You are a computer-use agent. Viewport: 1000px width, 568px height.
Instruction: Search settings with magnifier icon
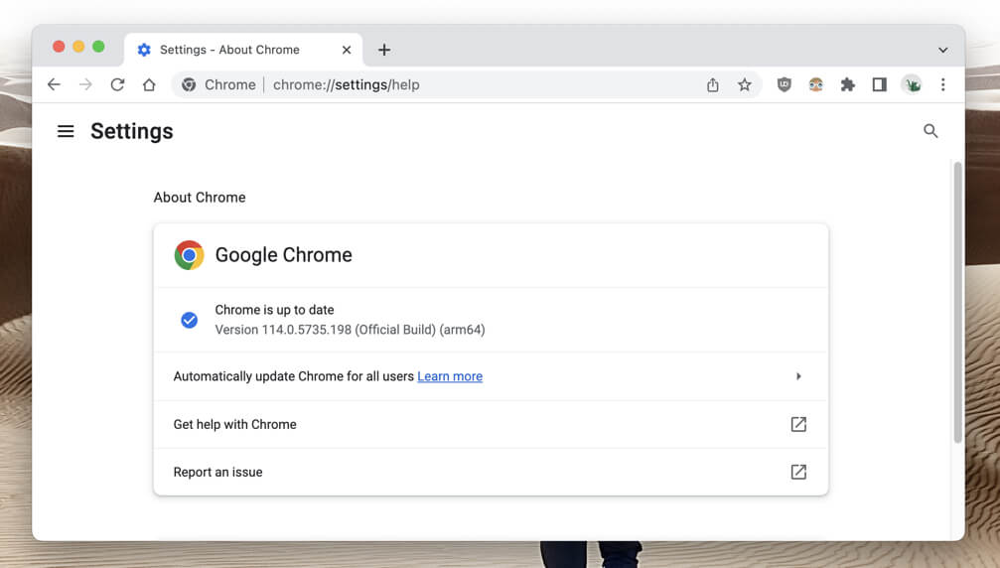click(930, 130)
